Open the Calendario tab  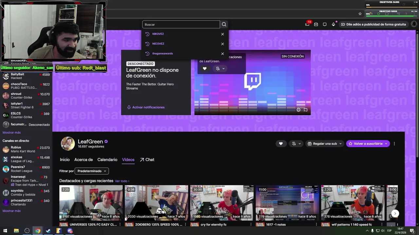[107, 160]
